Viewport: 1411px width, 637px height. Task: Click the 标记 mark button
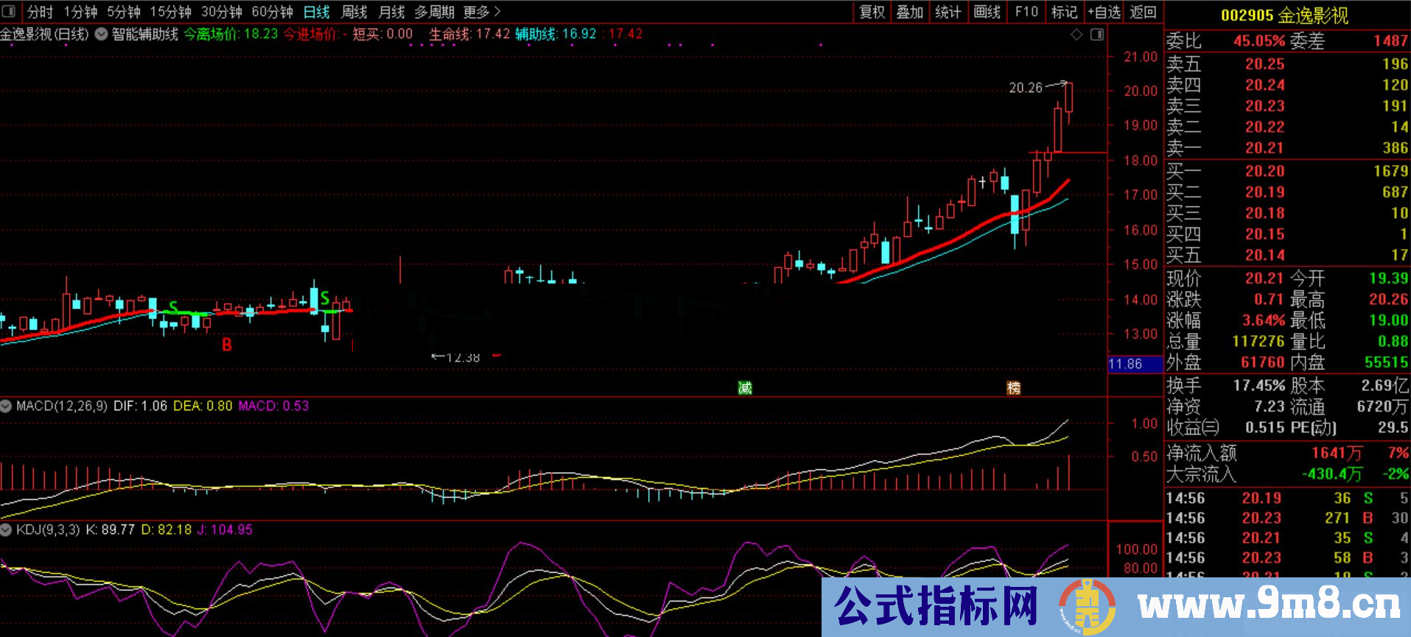tap(1064, 12)
